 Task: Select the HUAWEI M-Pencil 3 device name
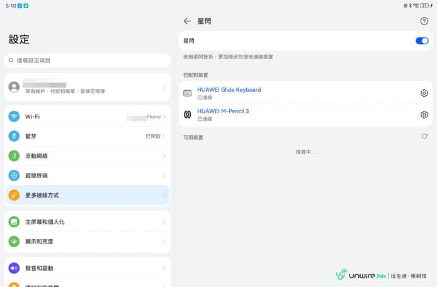click(223, 111)
